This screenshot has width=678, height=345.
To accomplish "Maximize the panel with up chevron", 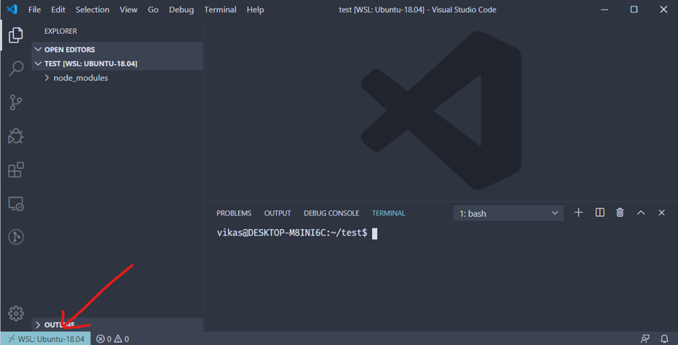I will tap(640, 212).
